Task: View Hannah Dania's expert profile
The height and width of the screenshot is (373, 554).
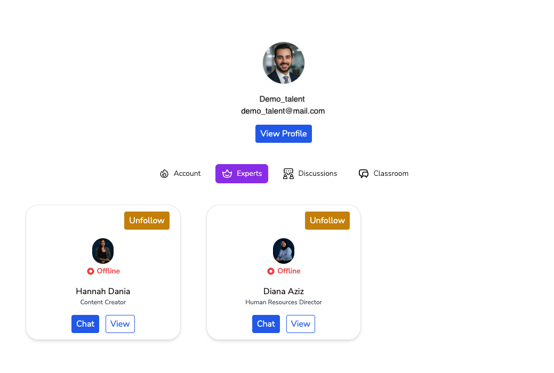Action: point(120,324)
